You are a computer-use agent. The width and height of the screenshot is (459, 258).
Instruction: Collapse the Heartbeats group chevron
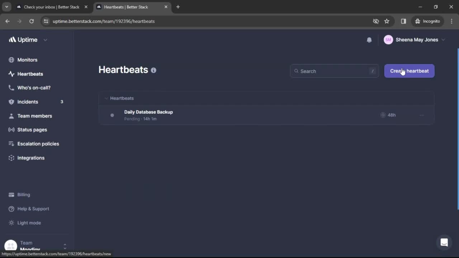[x=106, y=98]
